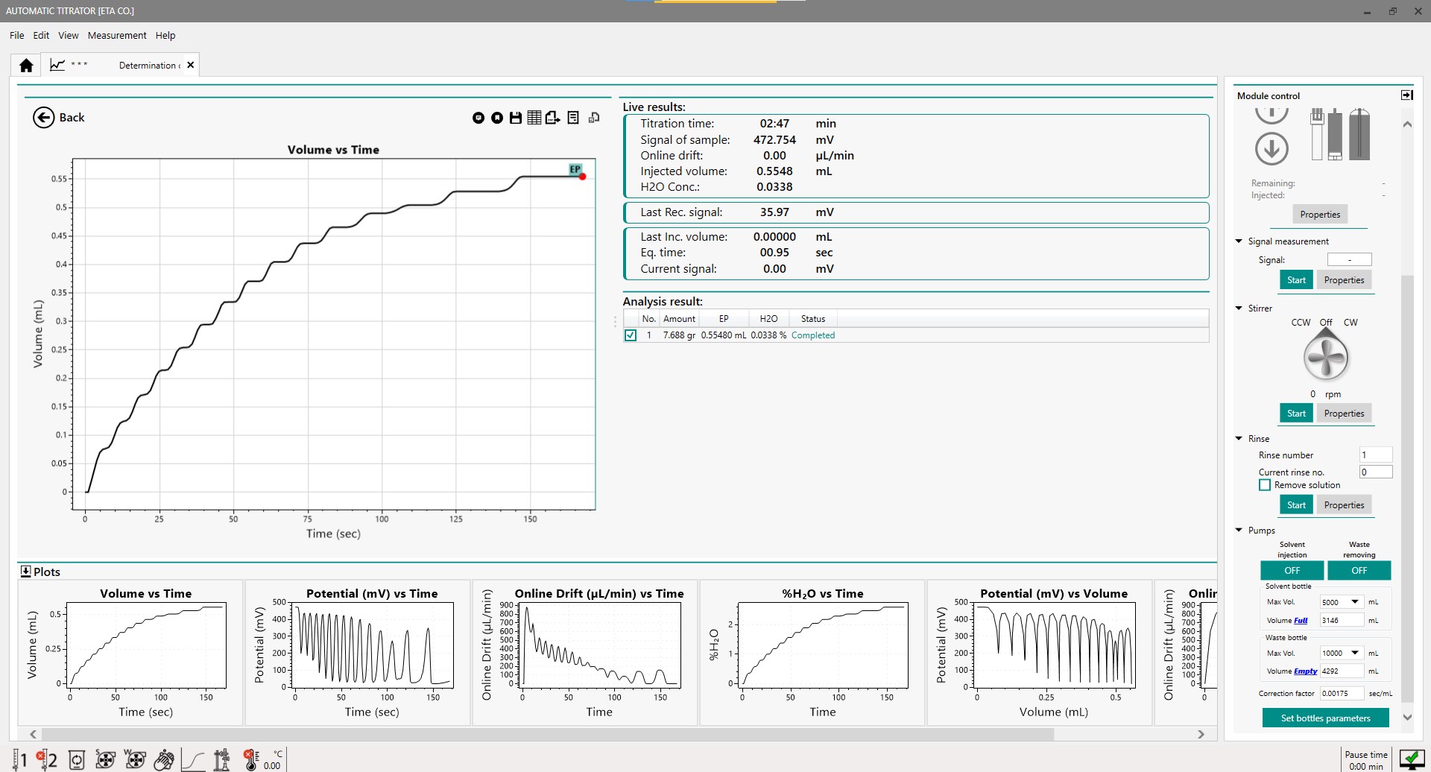The height and width of the screenshot is (772, 1431).
Task: Click the Rinse number input field
Action: pos(1375,455)
